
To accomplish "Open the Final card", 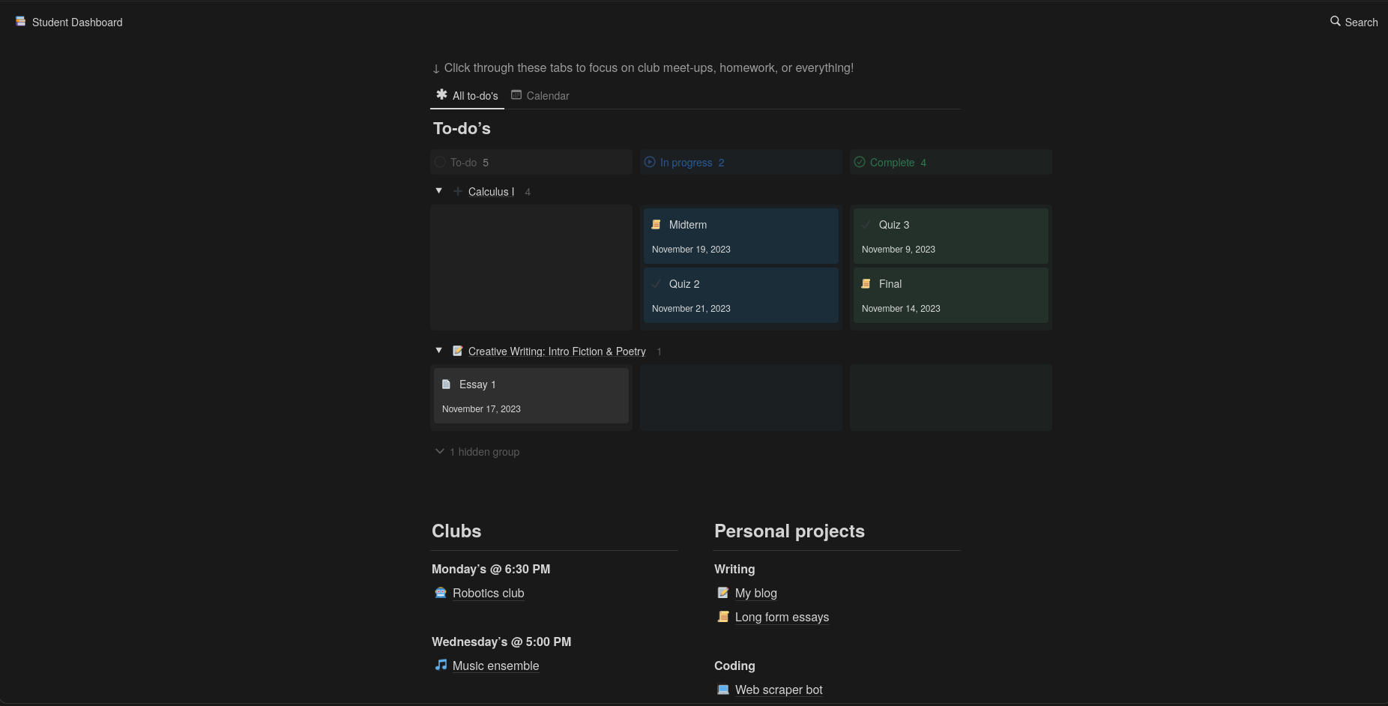I will pyautogui.click(x=950, y=295).
